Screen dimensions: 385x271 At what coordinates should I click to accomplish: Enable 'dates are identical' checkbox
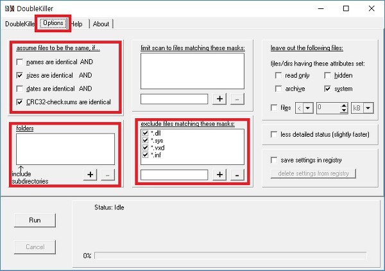[x=20, y=89]
